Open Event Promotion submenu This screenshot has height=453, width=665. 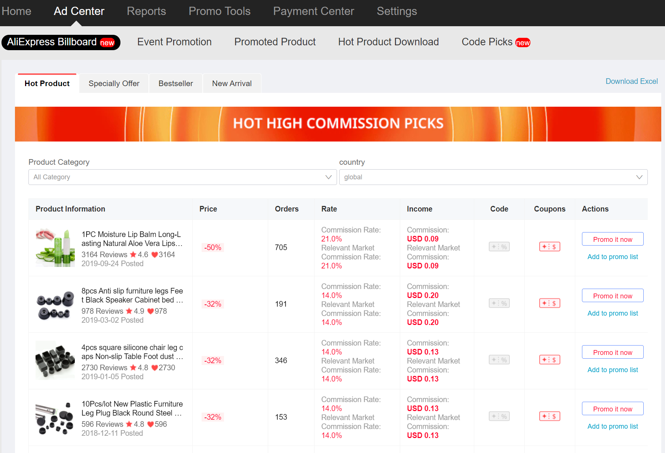point(174,42)
